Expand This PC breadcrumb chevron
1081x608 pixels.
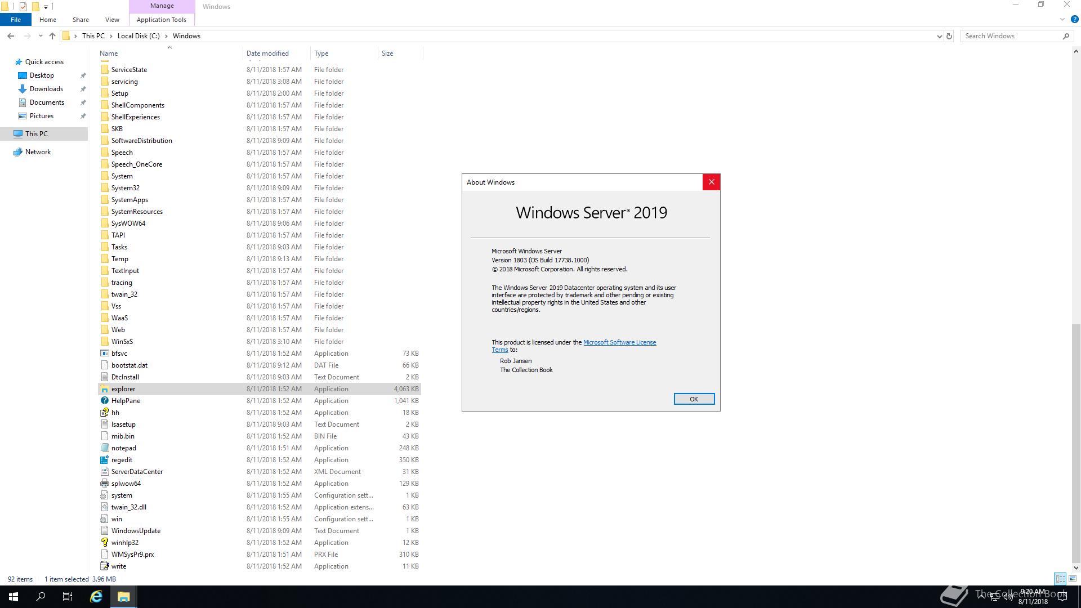pos(110,36)
